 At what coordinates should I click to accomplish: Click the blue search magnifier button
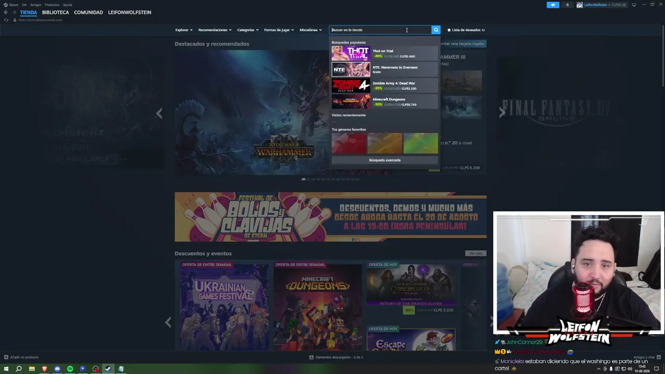click(436, 30)
